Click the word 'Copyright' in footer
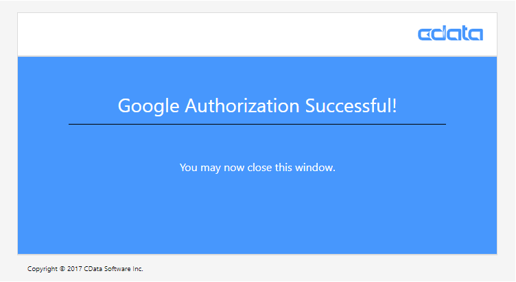This screenshot has width=516, height=282. click(43, 269)
